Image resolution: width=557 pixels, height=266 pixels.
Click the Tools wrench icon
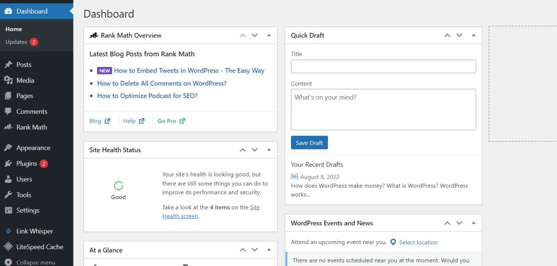coord(8,195)
